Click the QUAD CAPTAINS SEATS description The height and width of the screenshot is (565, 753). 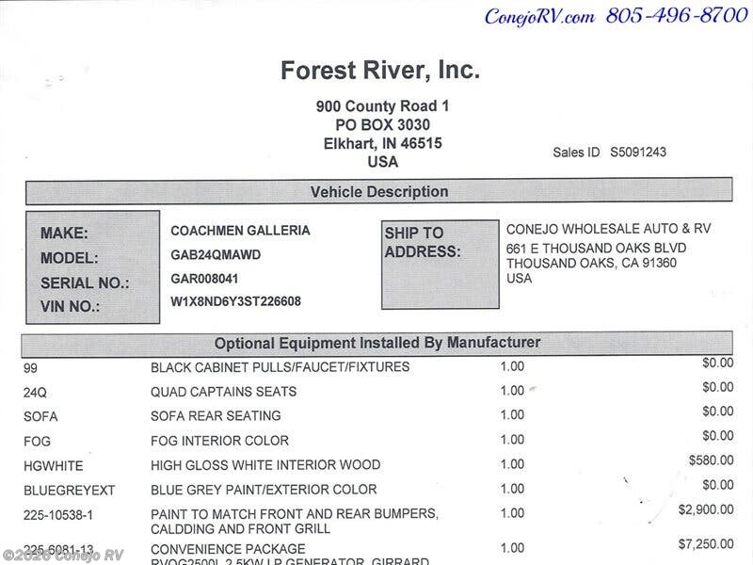point(223,392)
